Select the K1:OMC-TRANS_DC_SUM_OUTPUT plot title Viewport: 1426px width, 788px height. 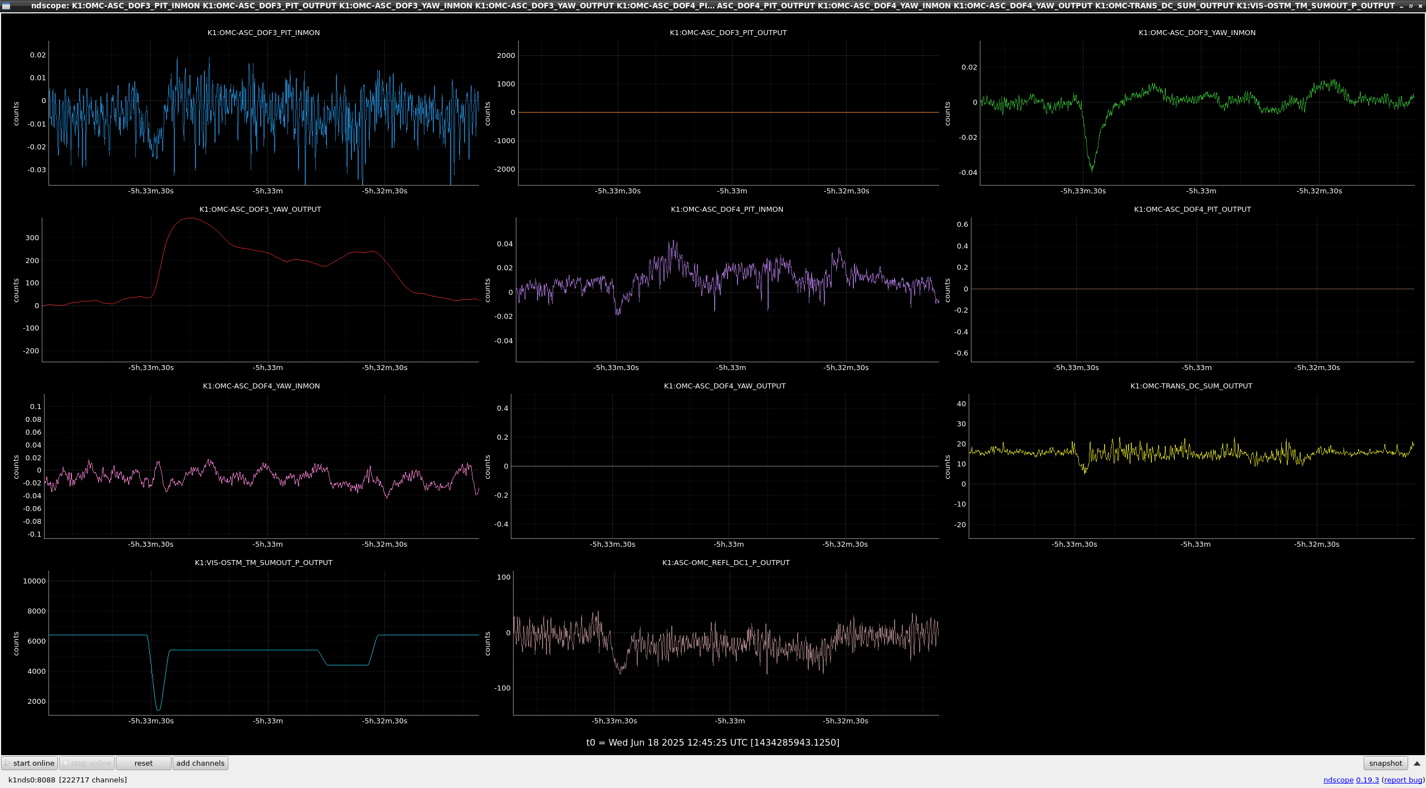click(x=1191, y=386)
